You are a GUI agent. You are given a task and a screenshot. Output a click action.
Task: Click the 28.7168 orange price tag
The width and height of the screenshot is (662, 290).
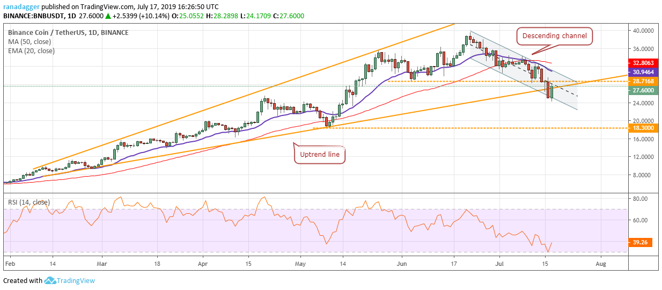pos(643,81)
